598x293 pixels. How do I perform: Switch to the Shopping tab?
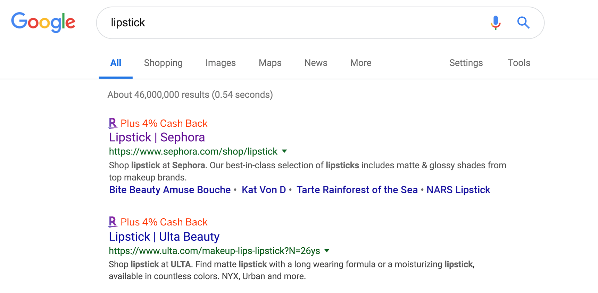click(x=163, y=63)
